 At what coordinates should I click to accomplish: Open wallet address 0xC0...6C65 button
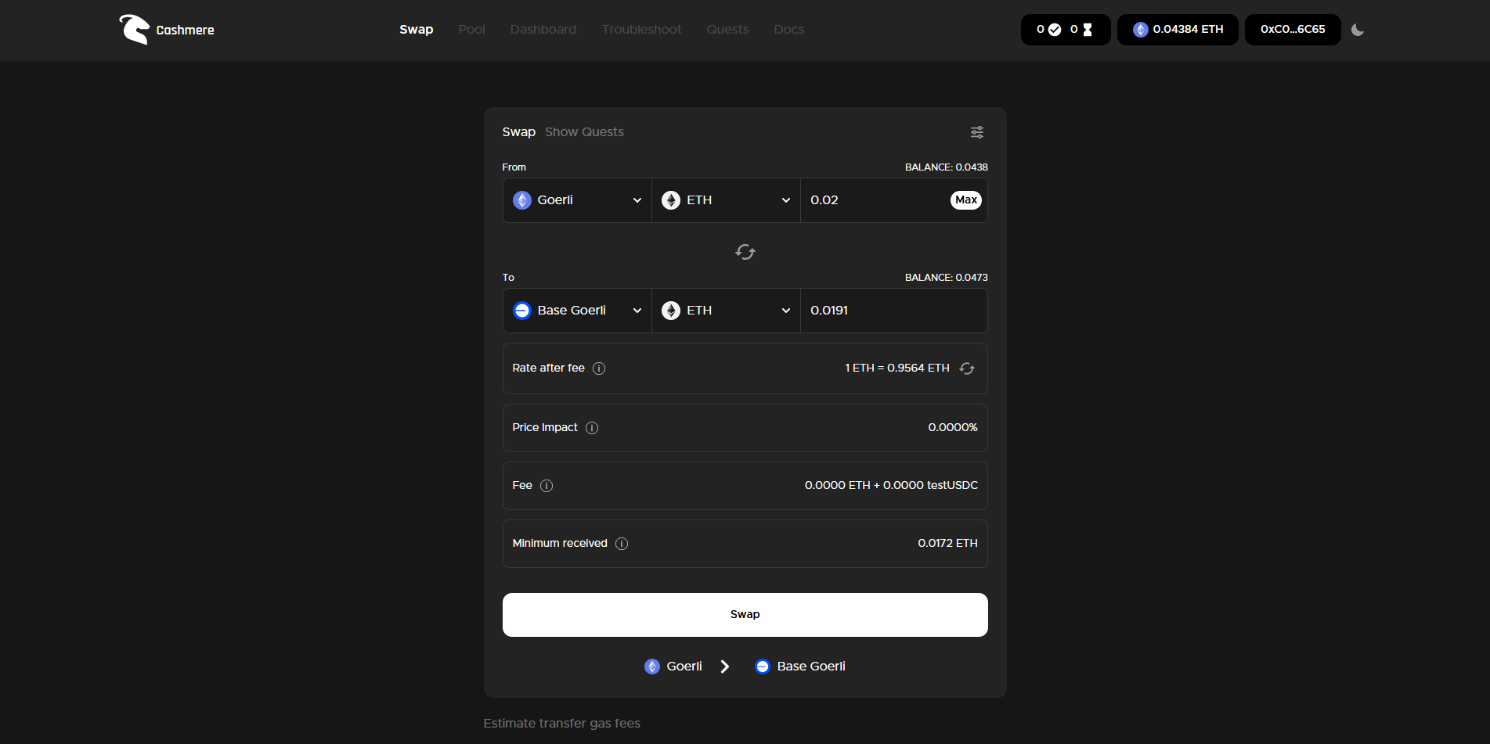(x=1292, y=30)
